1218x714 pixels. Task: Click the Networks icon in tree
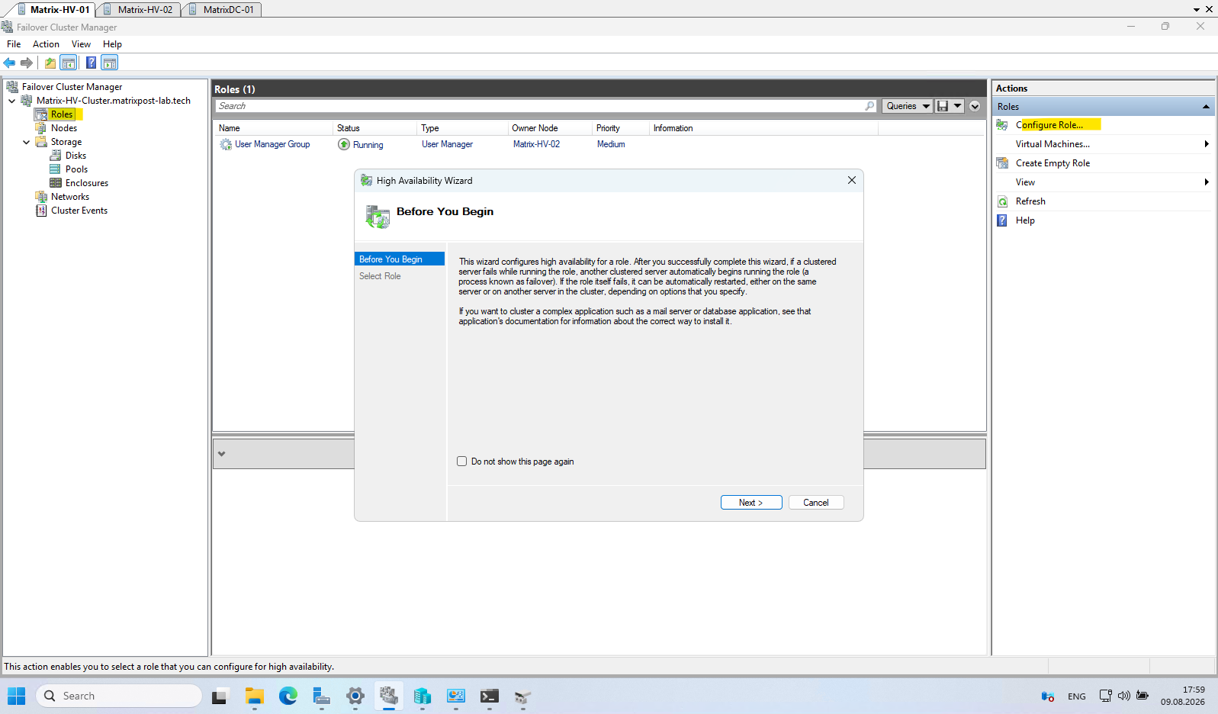pos(41,197)
